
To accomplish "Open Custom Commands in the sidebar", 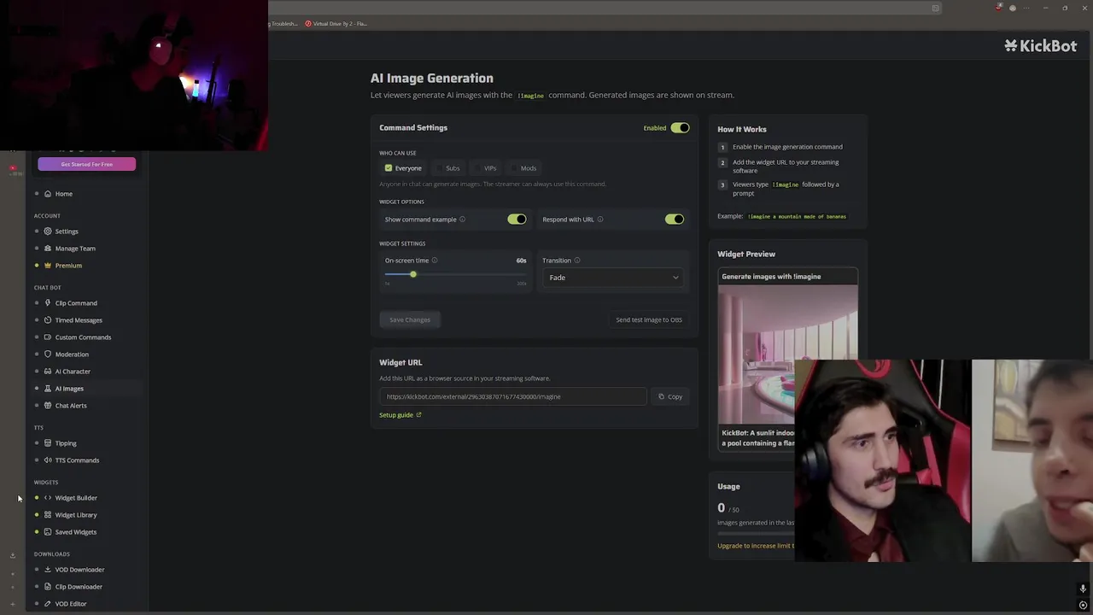I will (82, 337).
